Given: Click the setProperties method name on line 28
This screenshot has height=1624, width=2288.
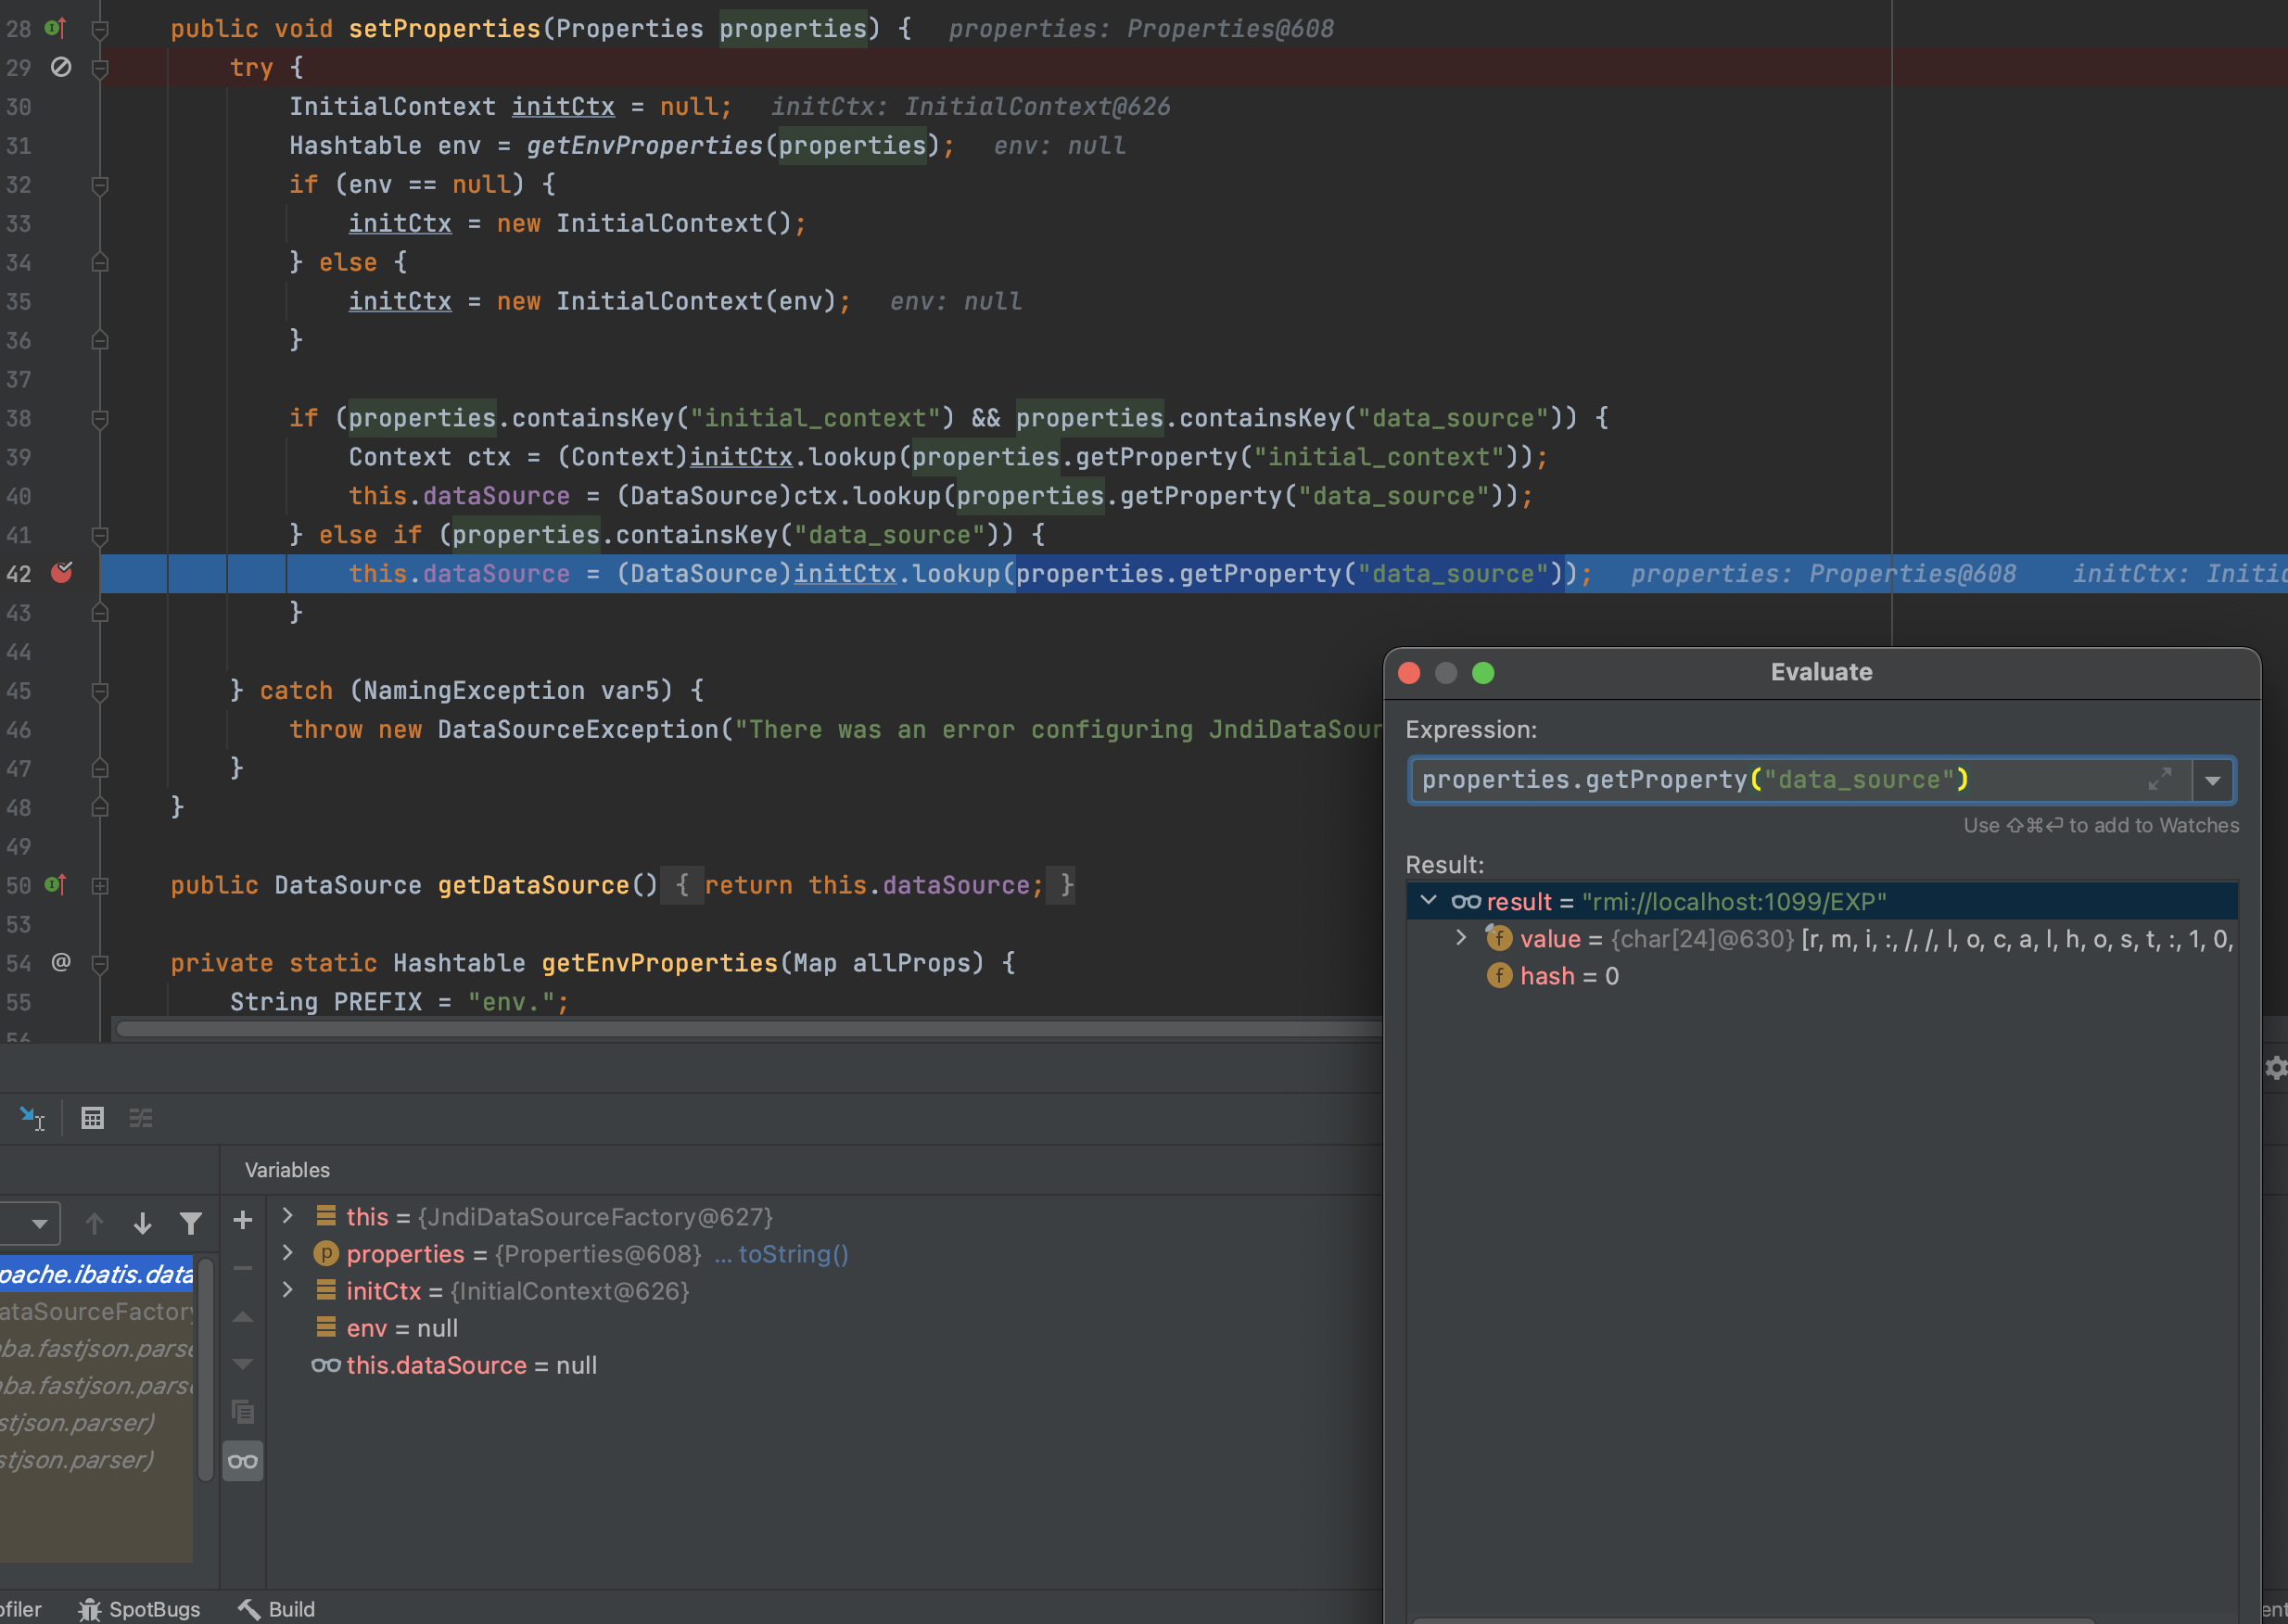Looking at the screenshot, I should 444,29.
